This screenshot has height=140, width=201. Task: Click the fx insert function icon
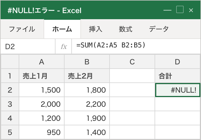tap(64, 46)
